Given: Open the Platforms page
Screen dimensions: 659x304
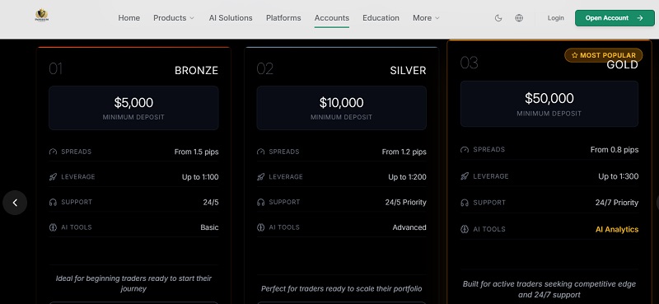Looking at the screenshot, I should pyautogui.click(x=283, y=18).
